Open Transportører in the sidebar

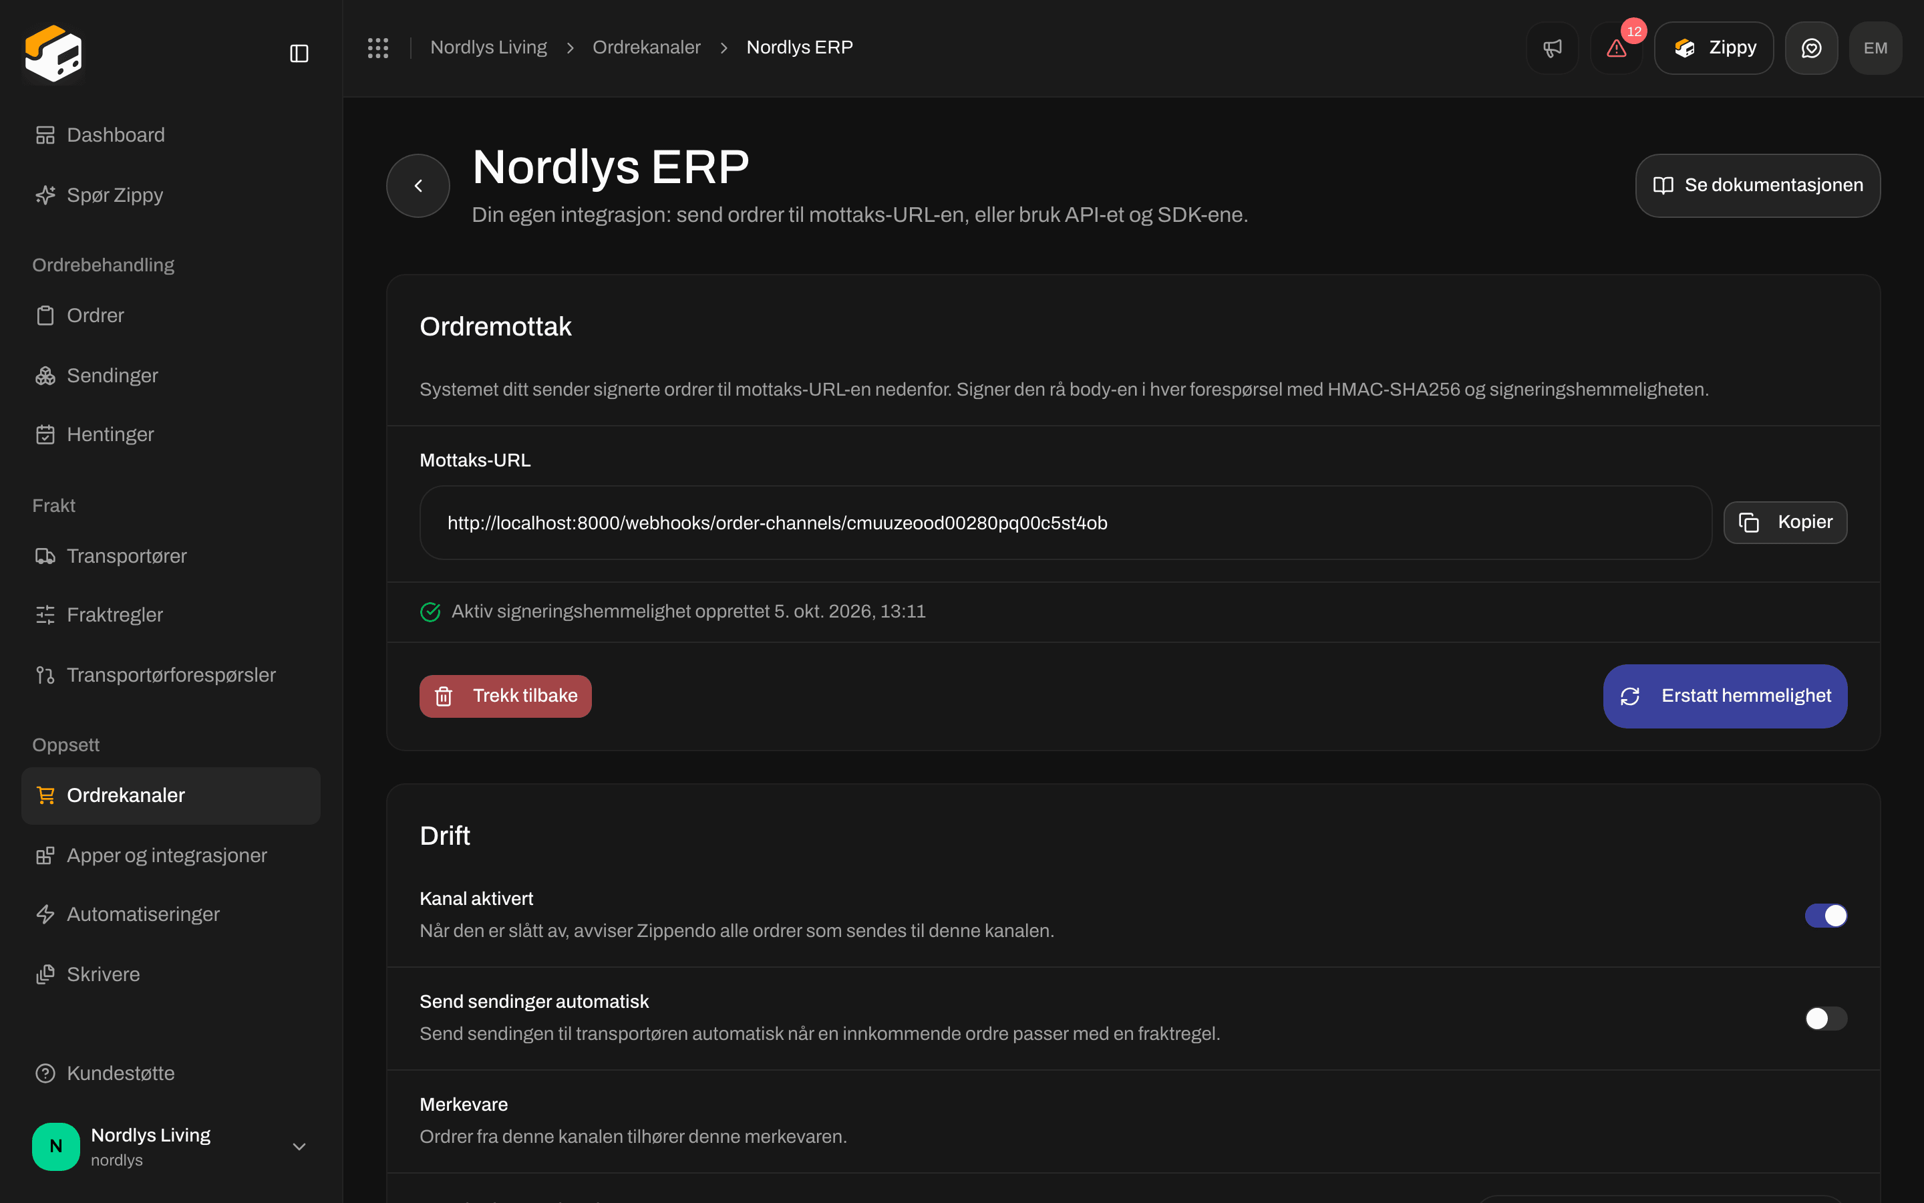pyautogui.click(x=171, y=556)
